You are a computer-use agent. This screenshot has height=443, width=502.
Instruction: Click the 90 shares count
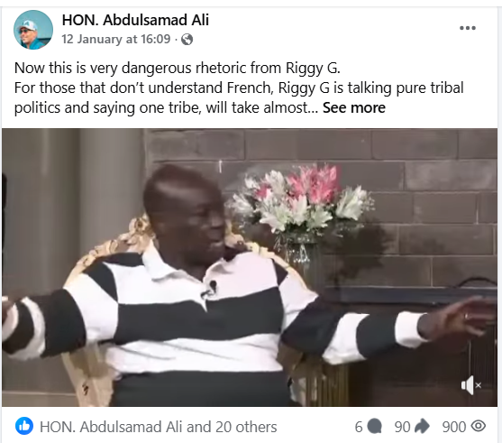(x=402, y=427)
